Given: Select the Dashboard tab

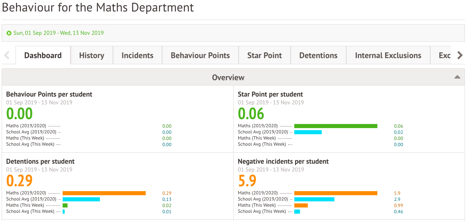Looking at the screenshot, I should [x=43, y=55].
